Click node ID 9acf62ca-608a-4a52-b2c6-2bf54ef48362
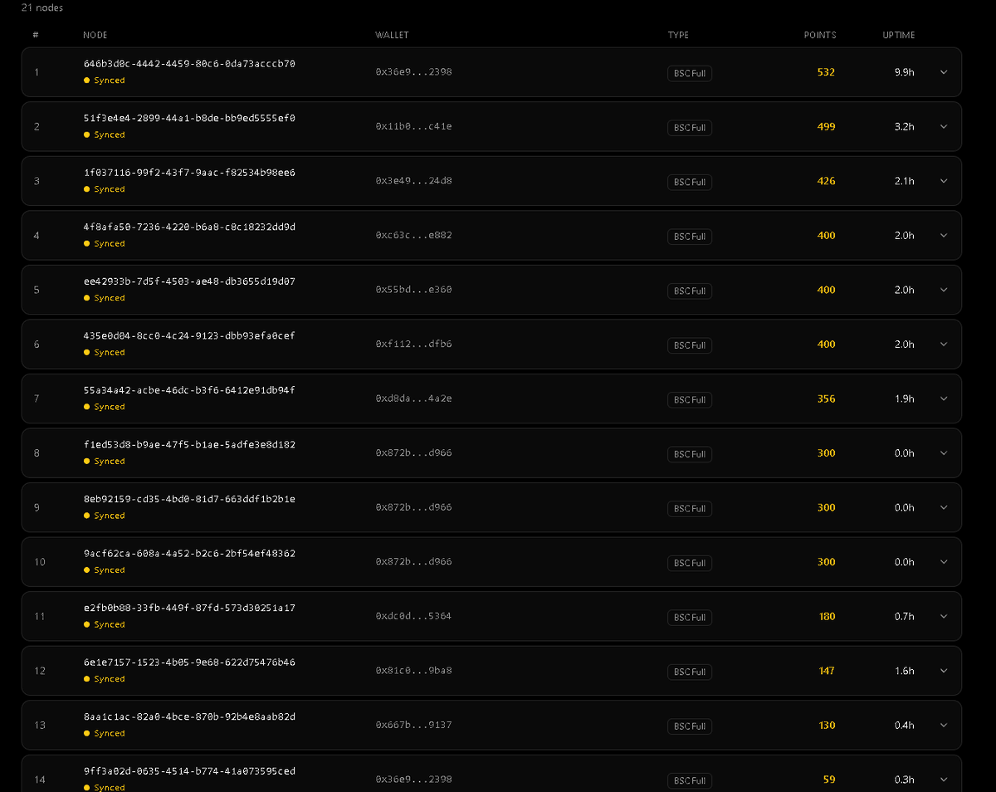Image resolution: width=996 pixels, height=792 pixels. [x=189, y=554]
